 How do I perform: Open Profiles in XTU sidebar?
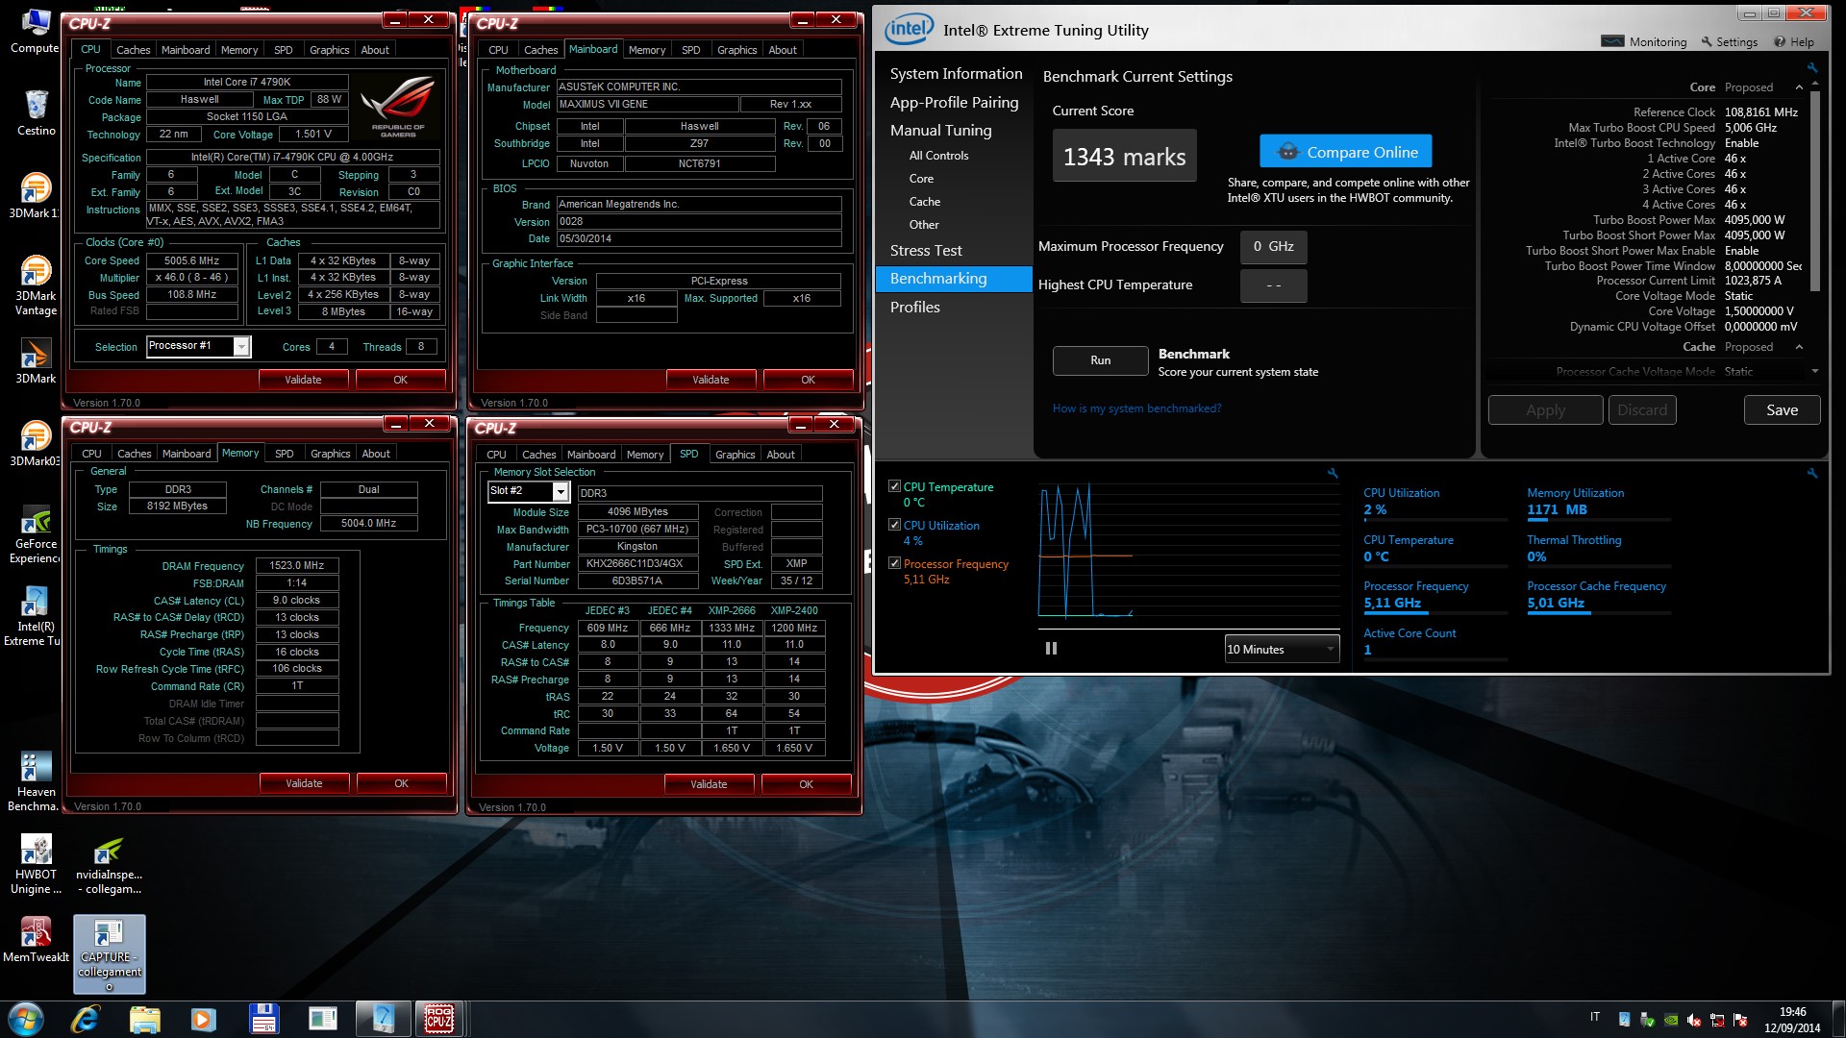point(915,307)
